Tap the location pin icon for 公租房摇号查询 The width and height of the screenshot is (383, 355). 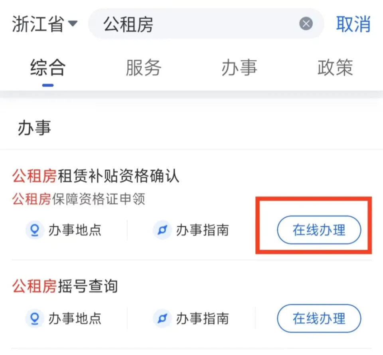tap(34, 319)
